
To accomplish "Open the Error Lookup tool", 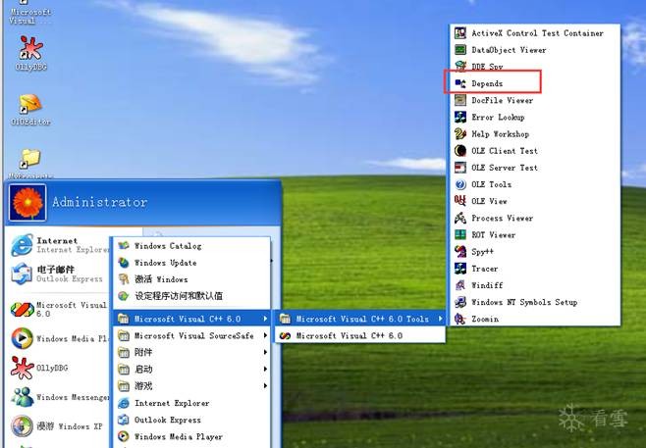I will point(498,118).
